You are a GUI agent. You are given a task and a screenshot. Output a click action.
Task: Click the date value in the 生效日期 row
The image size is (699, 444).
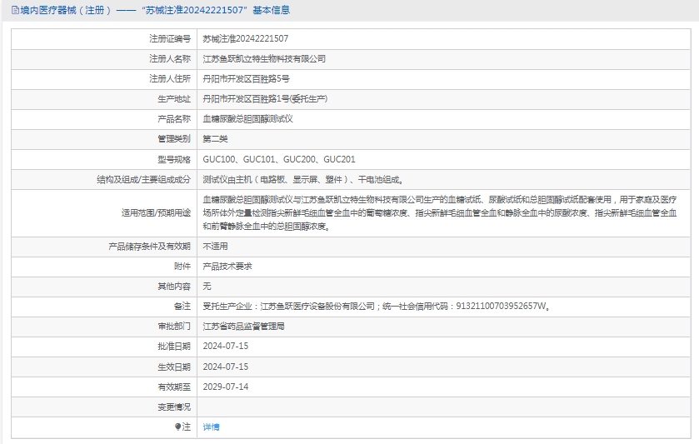click(x=226, y=367)
